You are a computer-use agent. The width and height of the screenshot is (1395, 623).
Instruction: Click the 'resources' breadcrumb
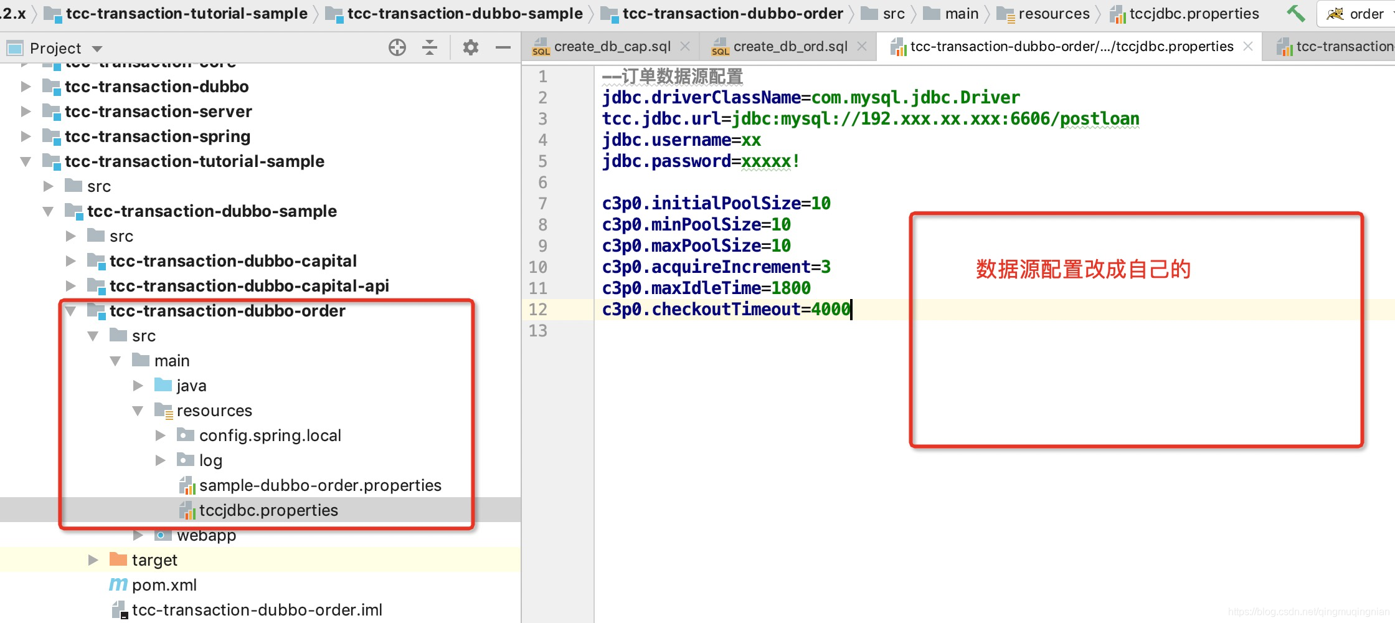(1054, 14)
